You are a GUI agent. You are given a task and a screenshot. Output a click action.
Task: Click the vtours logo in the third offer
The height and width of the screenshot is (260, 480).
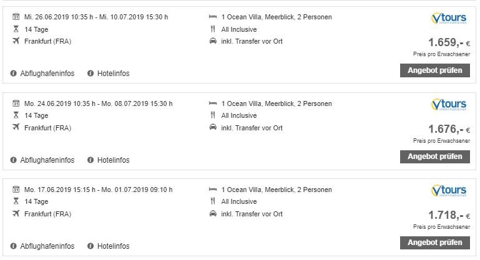[x=449, y=191]
